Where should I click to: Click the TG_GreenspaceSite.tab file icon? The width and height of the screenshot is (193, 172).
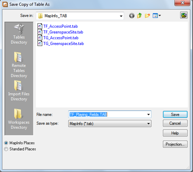point(40,44)
